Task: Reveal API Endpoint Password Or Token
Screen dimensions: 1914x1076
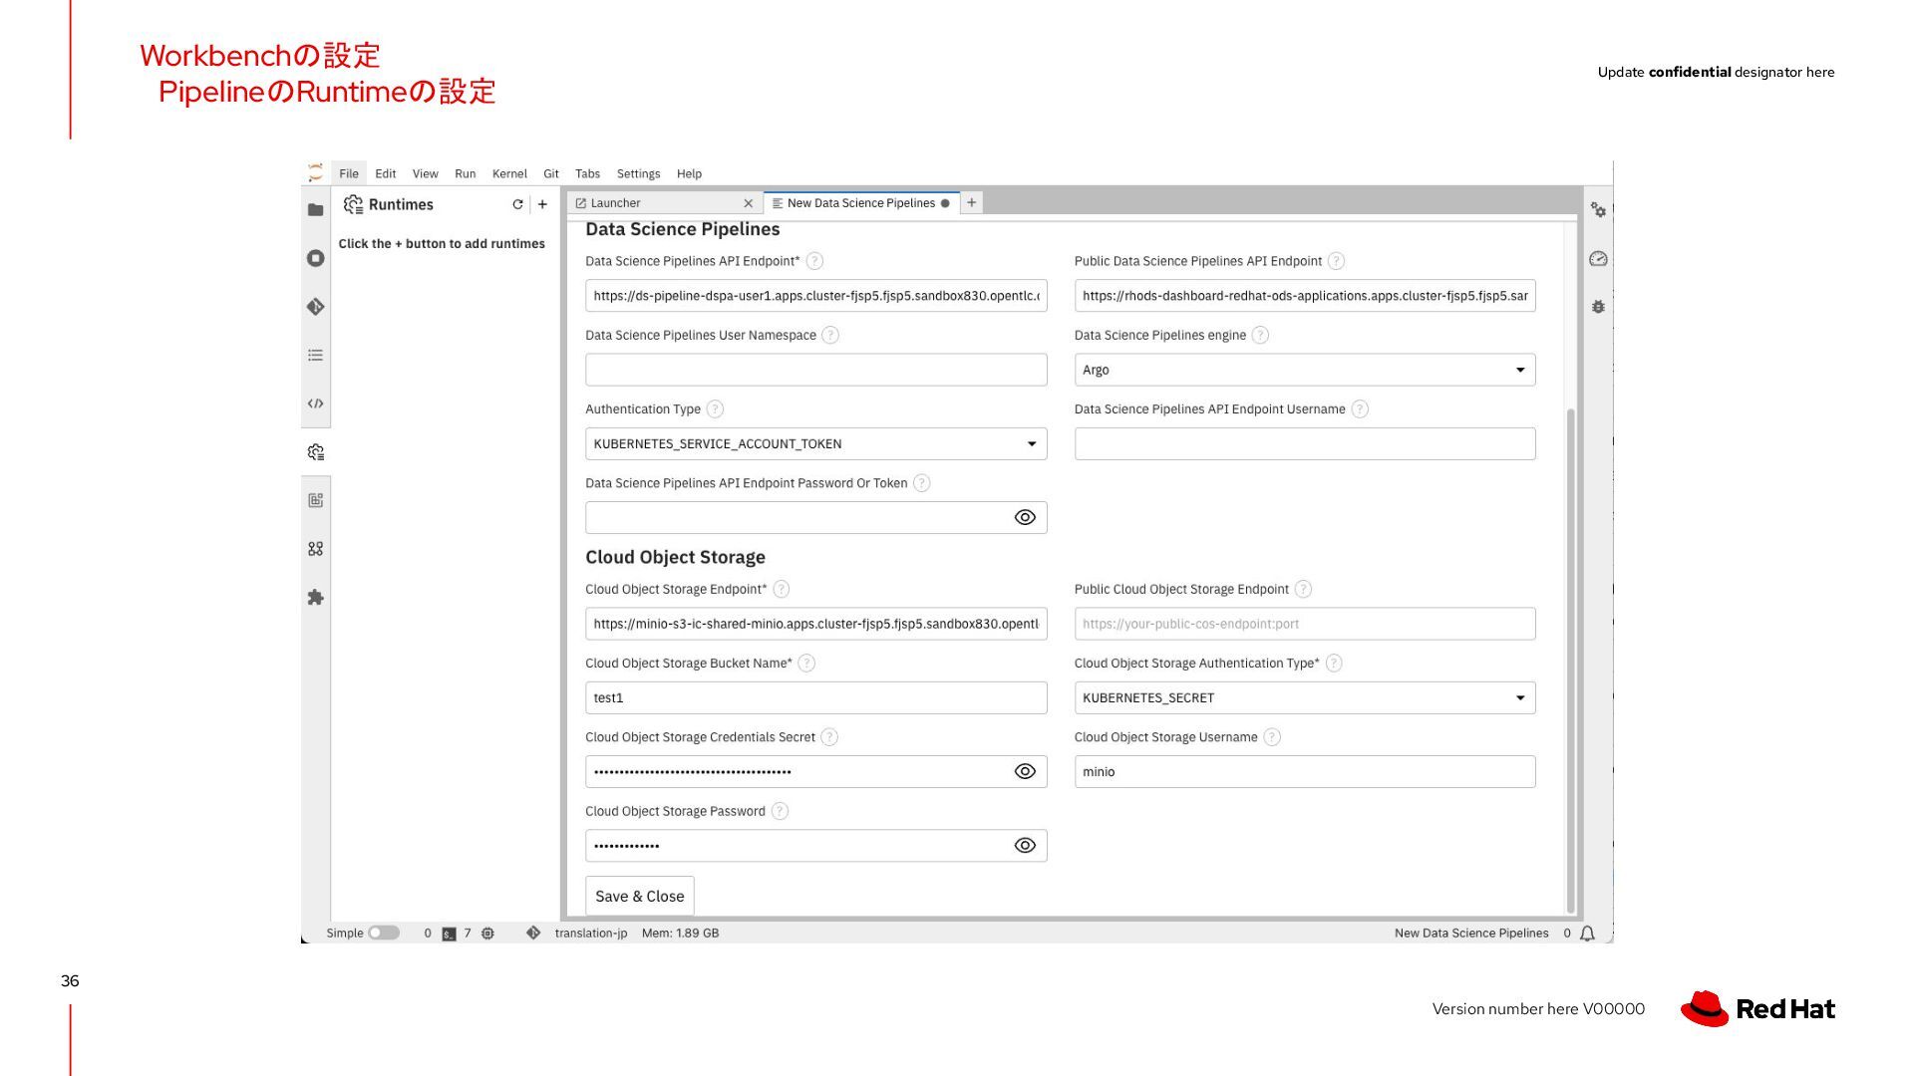Action: [1025, 518]
